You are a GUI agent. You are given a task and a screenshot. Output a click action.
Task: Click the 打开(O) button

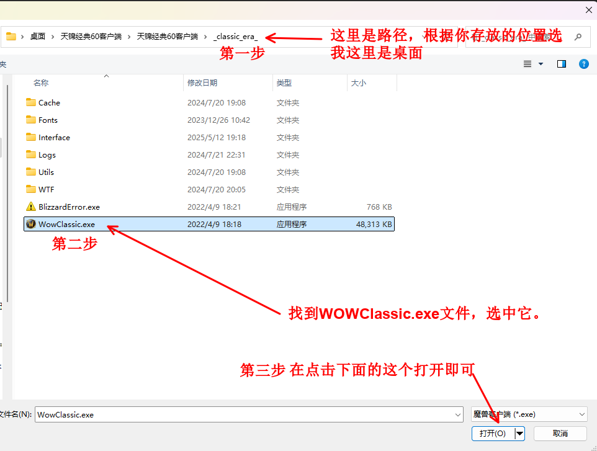[x=493, y=433]
